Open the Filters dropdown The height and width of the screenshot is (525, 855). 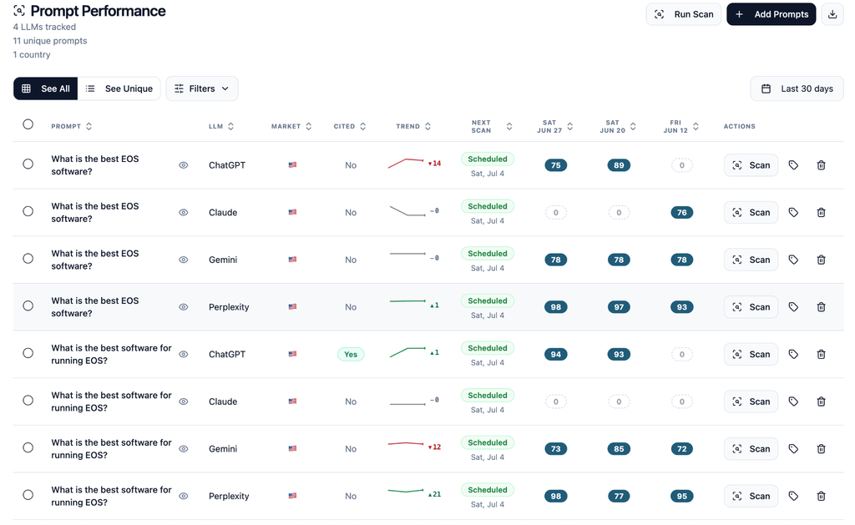(x=202, y=88)
